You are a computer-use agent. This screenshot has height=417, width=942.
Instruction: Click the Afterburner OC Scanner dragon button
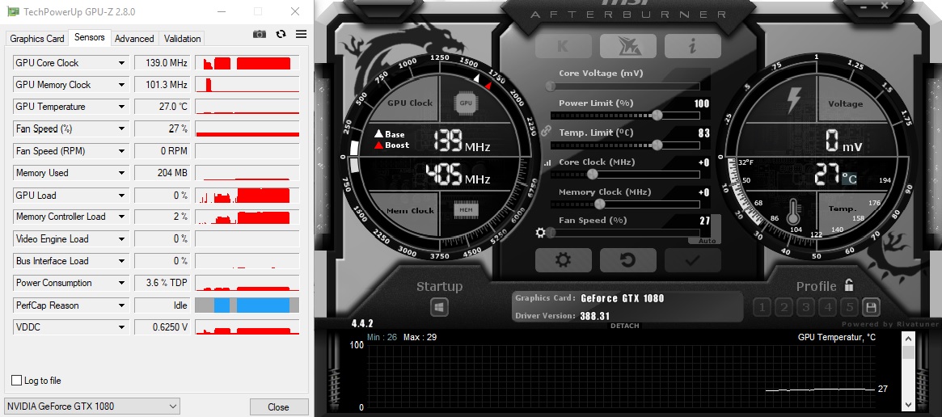point(627,46)
